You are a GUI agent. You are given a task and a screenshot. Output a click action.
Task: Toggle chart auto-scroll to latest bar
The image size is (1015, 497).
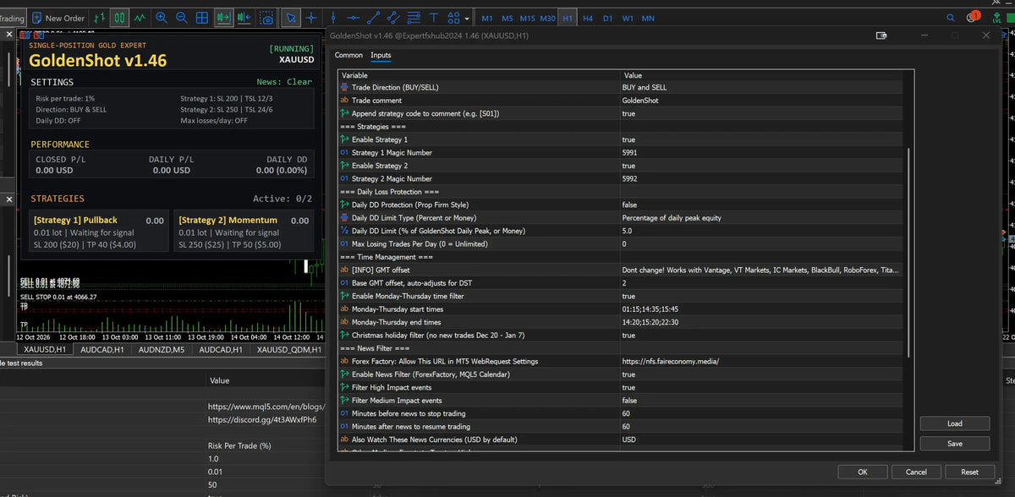[x=224, y=17]
